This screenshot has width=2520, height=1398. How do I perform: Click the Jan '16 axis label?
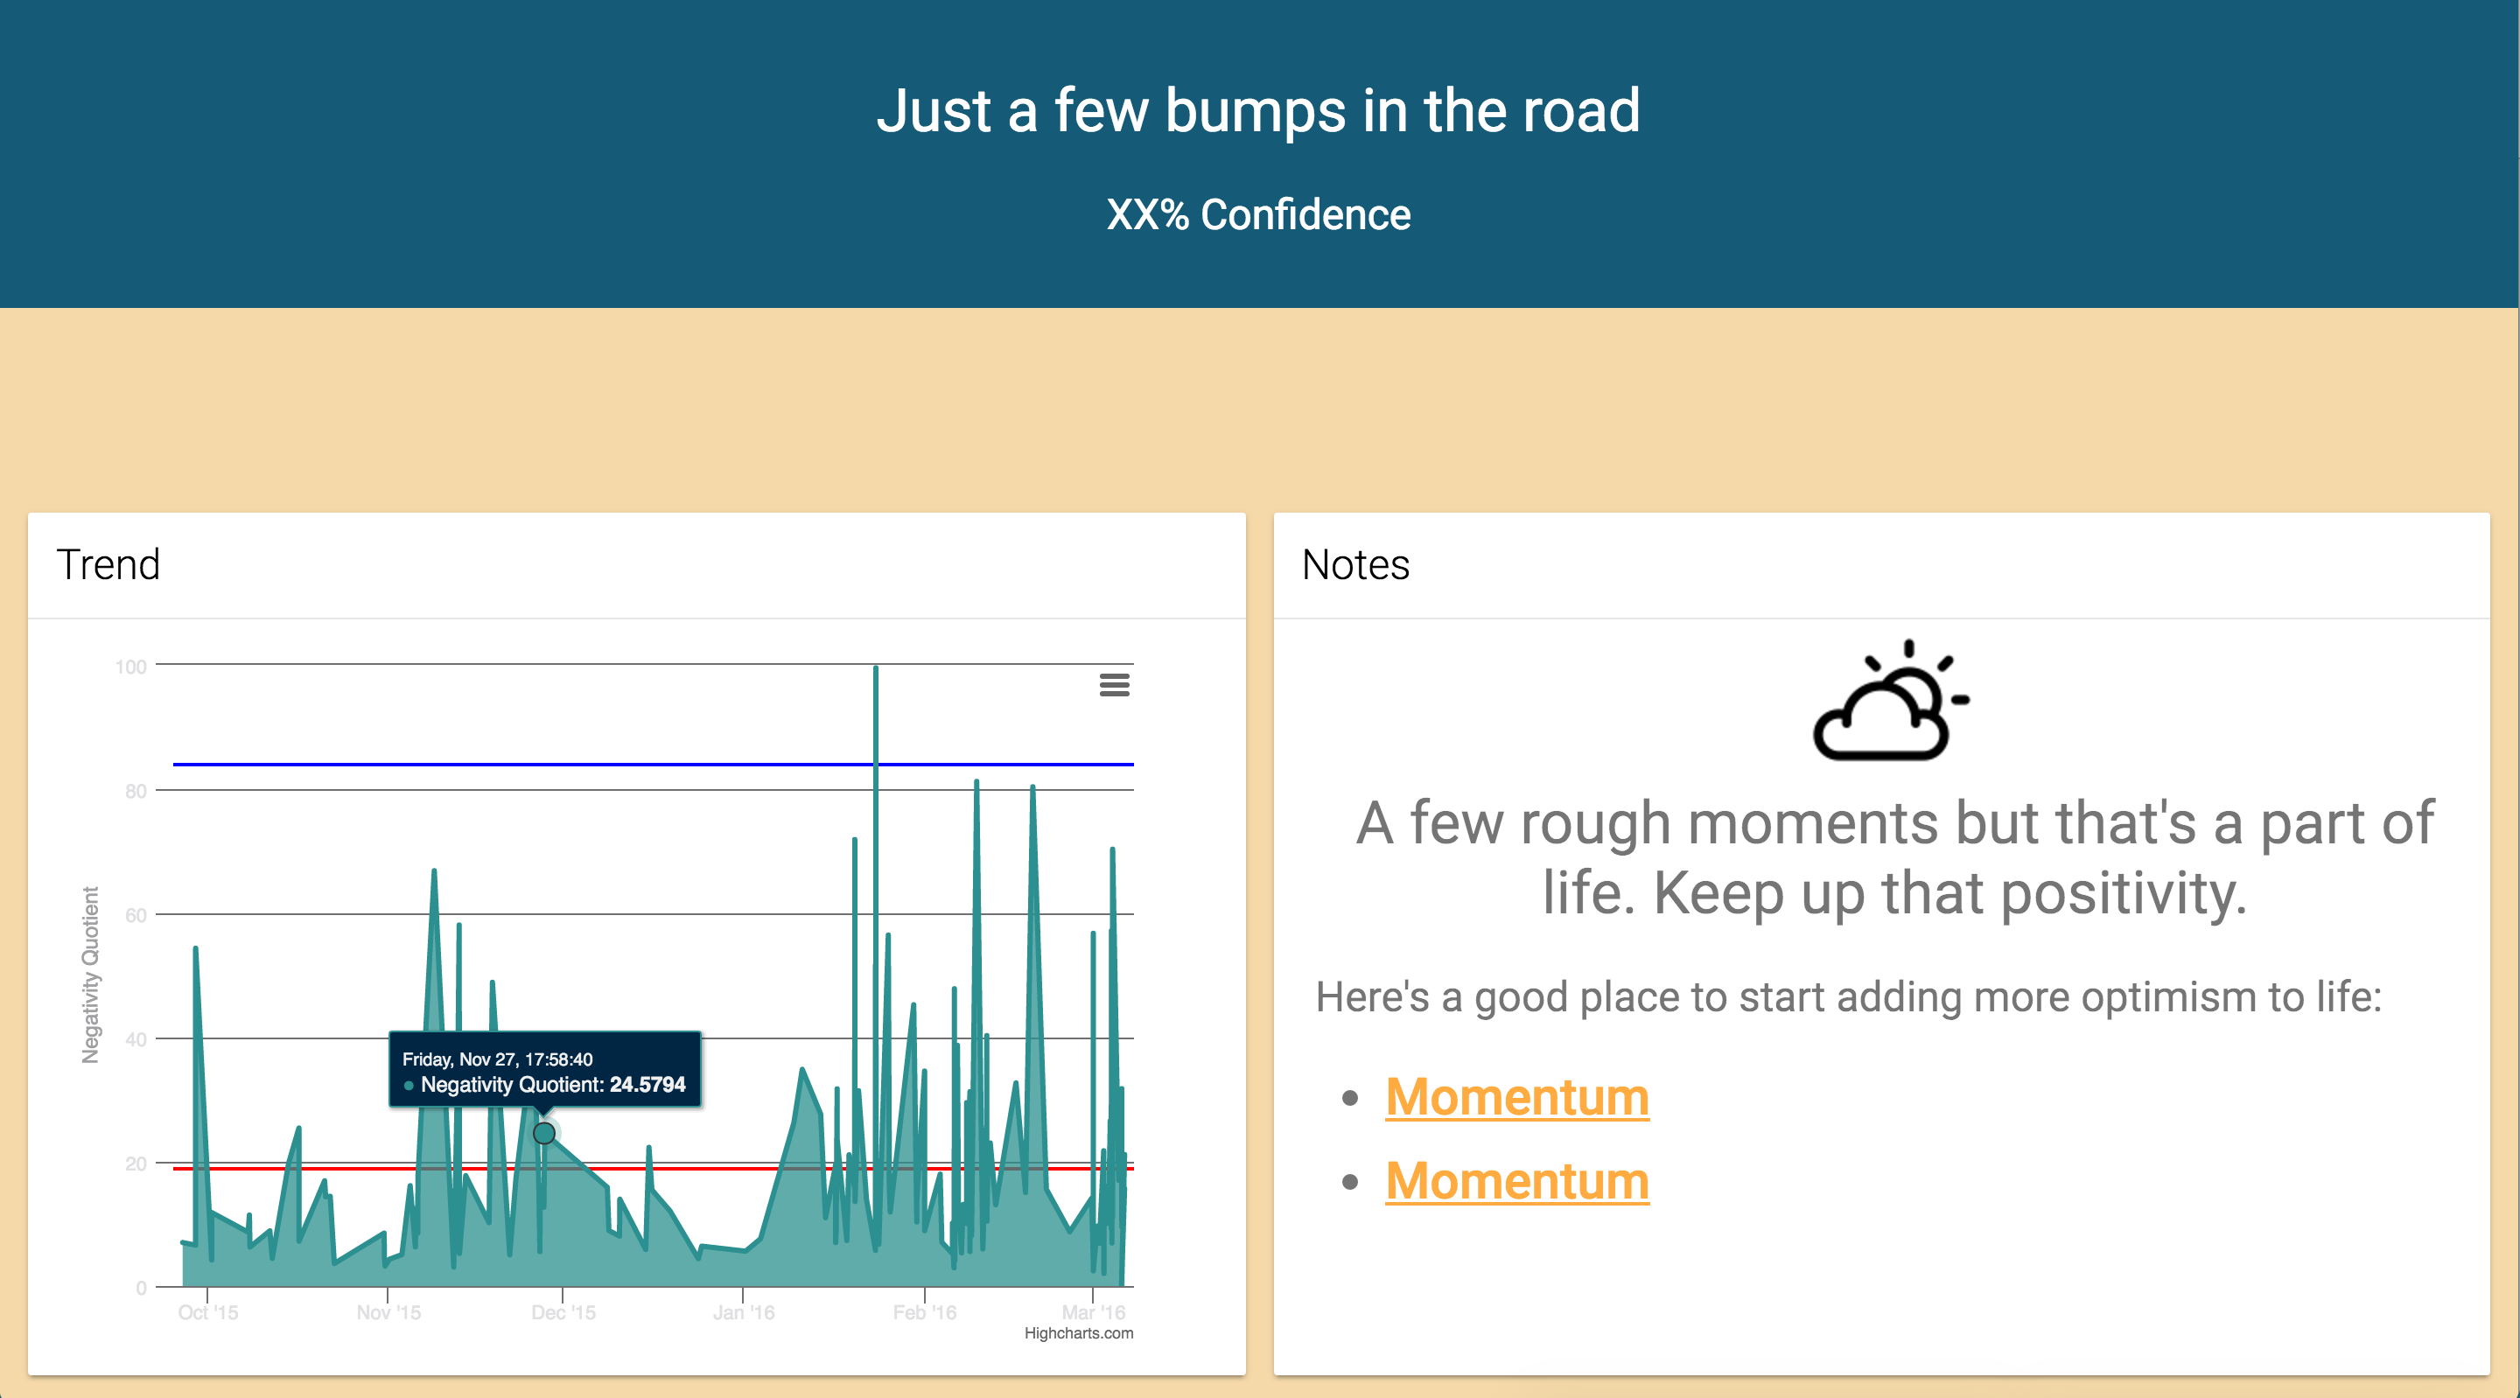pos(743,1313)
